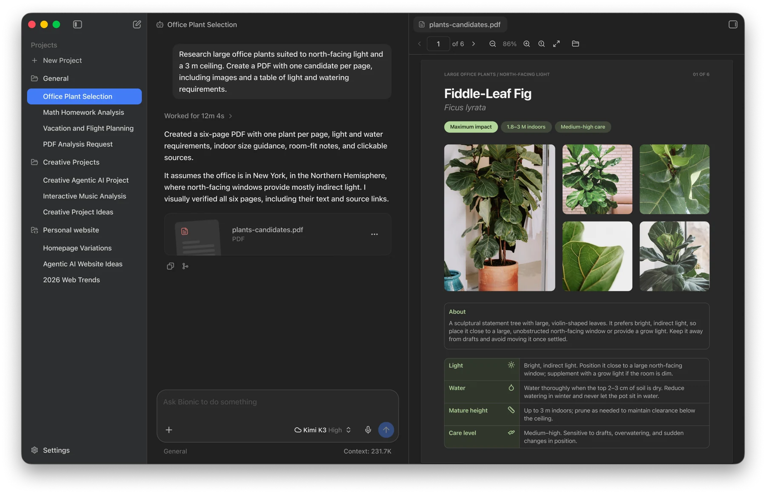Click the Ask Bionic message input field
Screen dimensions: 766x494
click(x=277, y=402)
